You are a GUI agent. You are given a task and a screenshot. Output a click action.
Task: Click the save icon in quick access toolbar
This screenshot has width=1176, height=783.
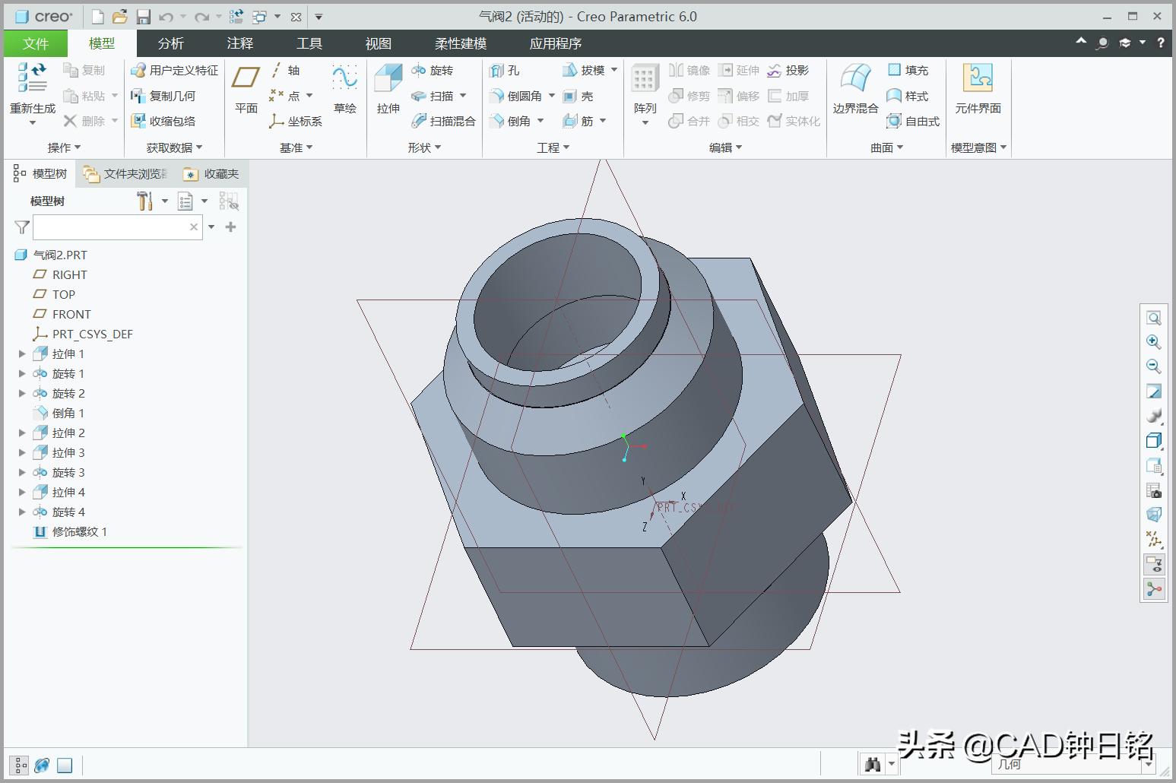(143, 17)
